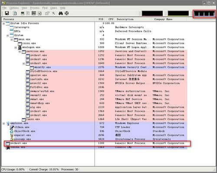Select the vmnat.exe process row
Viewport: 217px width, 173px height.
point(106,99)
